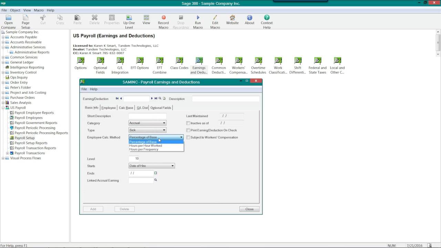Image resolution: width=441 pixels, height=248 pixels.
Task: Expand the General Ledger tree node
Action: coord(3,62)
